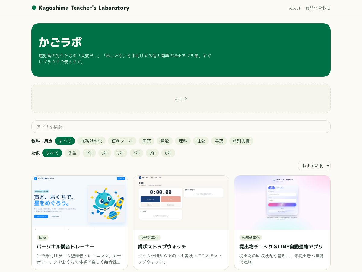Filter target by 6年
Screen dimensions: 362x272
tap(168, 153)
